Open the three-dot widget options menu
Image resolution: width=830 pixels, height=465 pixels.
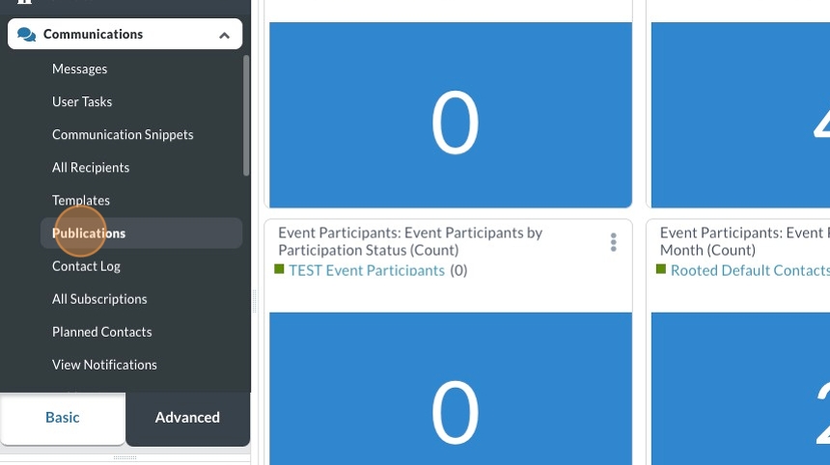613,242
